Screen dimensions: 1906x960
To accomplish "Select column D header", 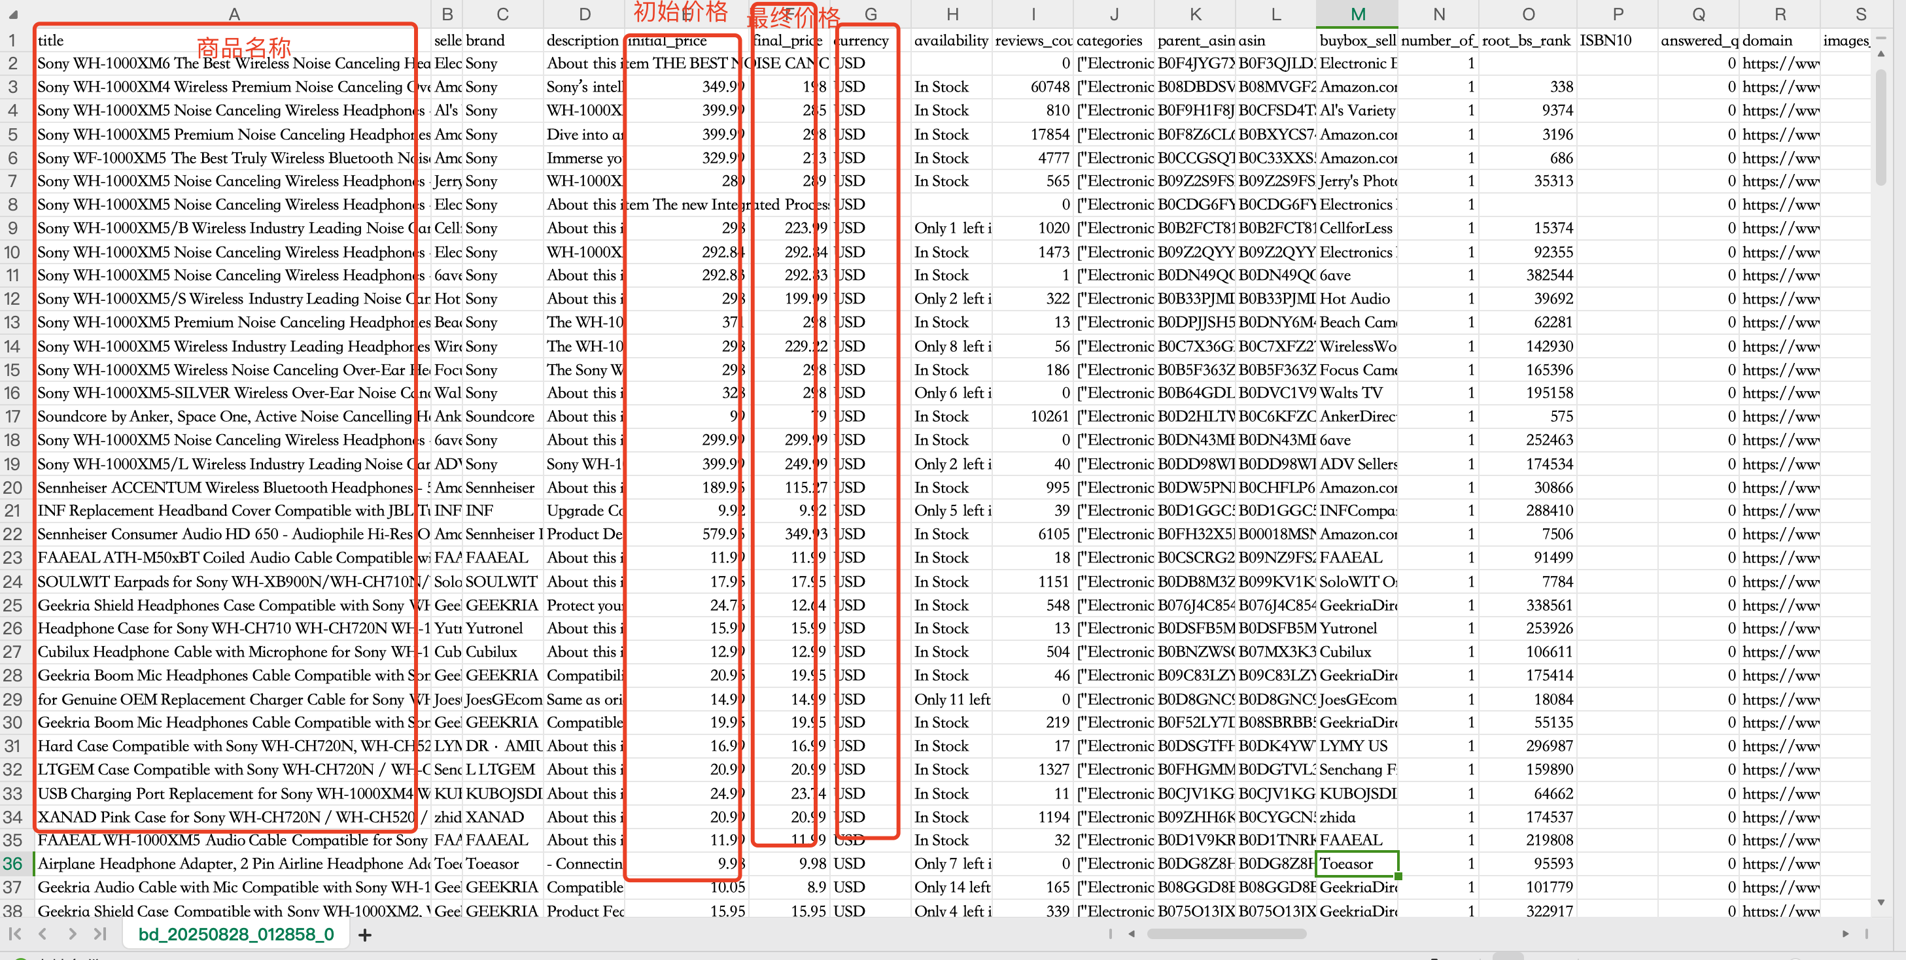I will 585,14.
